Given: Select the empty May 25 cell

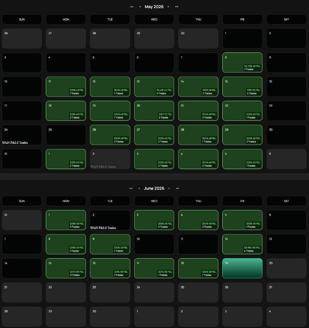Looking at the screenshot, I should 66,135.
